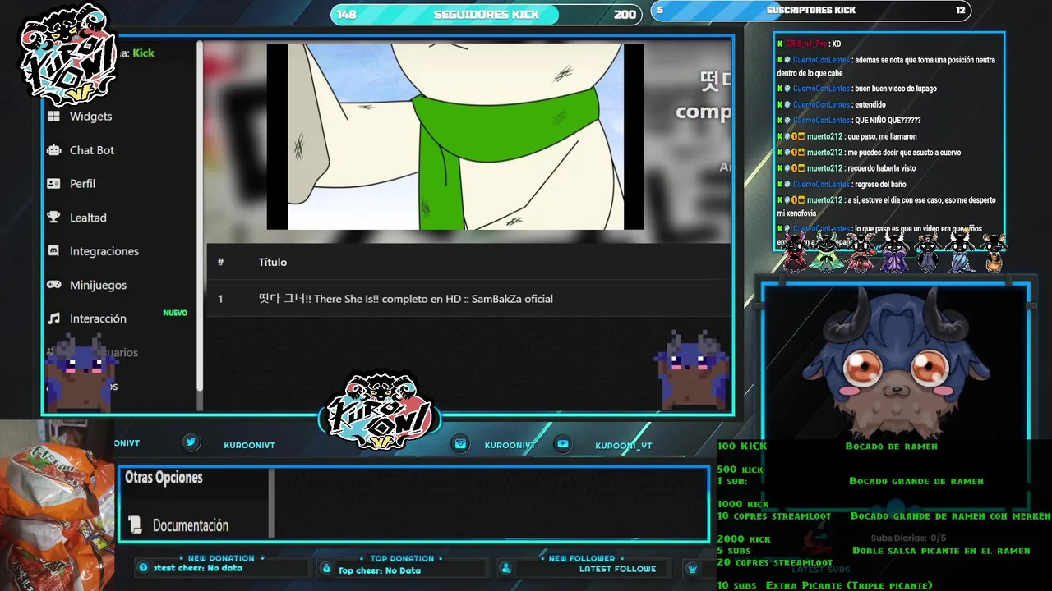Open Integraciones section
This screenshot has width=1052, height=591.
(104, 251)
